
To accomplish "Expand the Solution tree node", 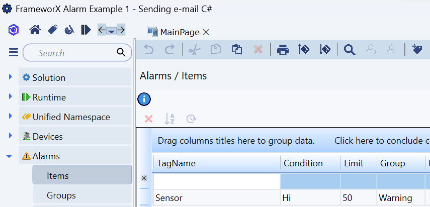I will point(11,77).
